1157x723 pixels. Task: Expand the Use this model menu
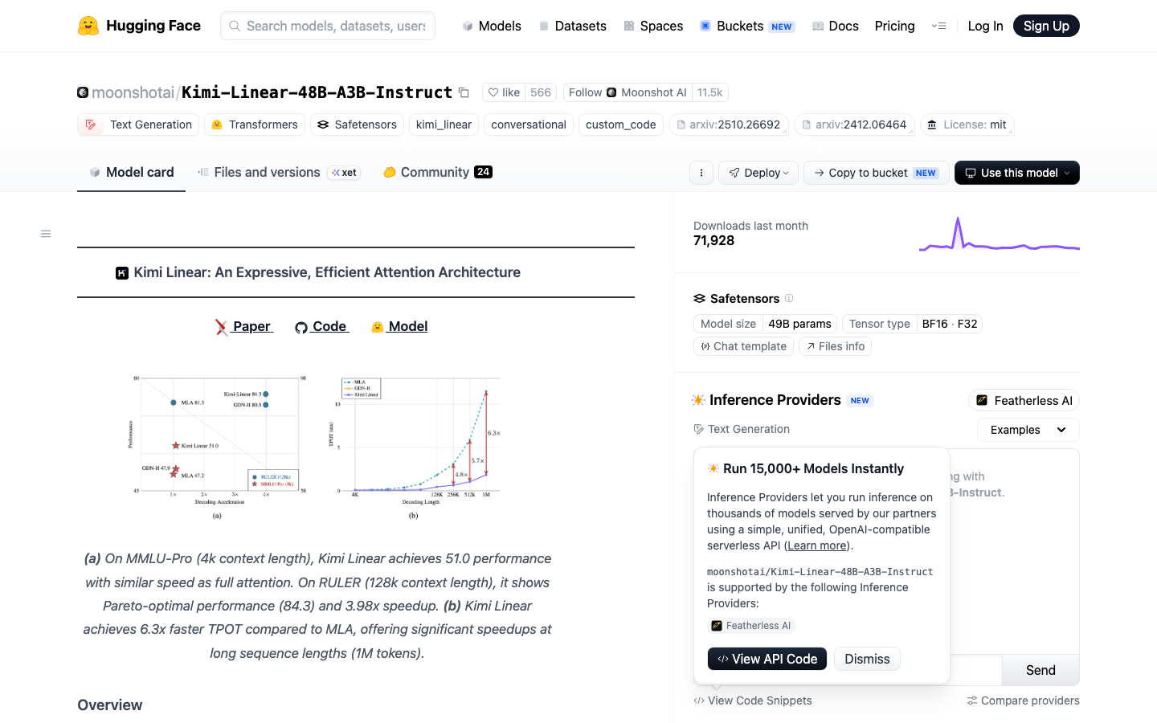(1017, 173)
